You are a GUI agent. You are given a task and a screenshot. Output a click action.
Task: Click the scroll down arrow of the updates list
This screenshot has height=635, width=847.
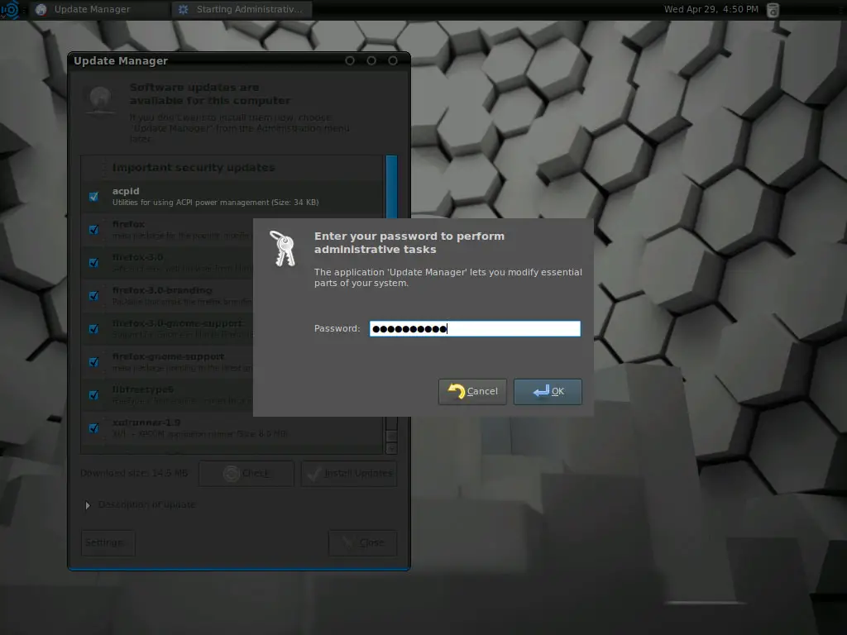(x=391, y=448)
